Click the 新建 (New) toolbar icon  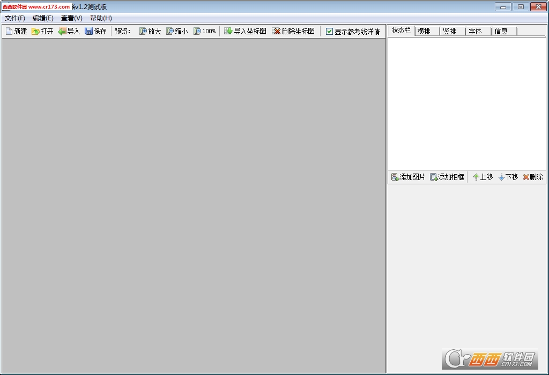point(9,32)
